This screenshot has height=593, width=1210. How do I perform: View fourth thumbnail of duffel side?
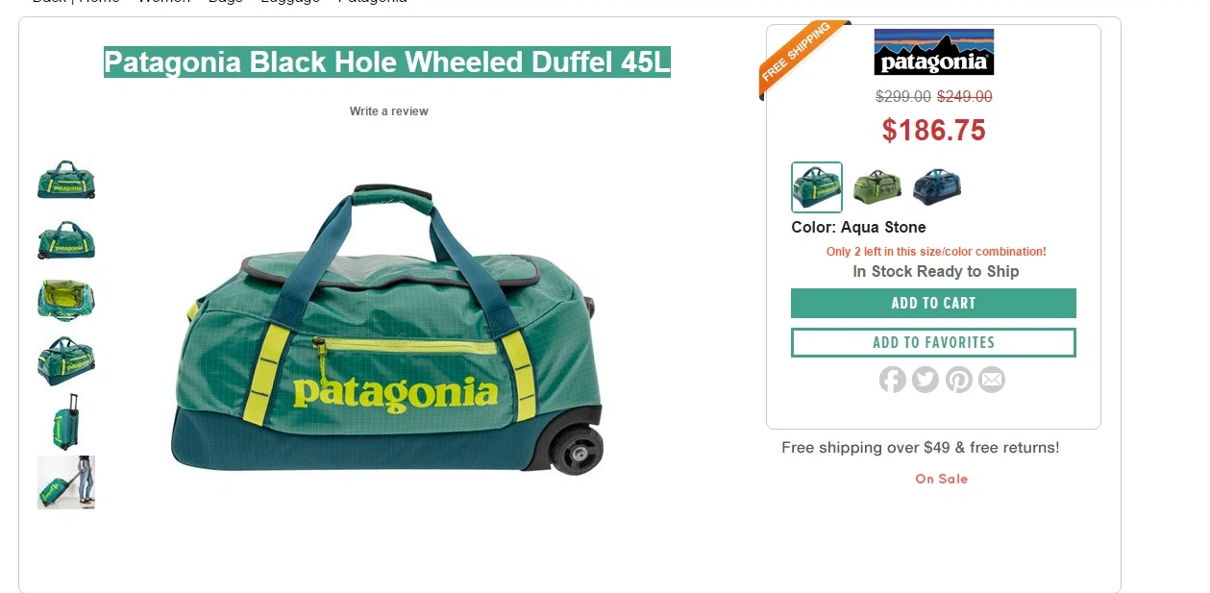(66, 360)
